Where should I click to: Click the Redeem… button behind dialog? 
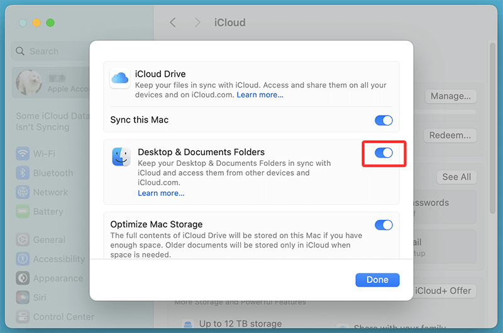point(450,136)
